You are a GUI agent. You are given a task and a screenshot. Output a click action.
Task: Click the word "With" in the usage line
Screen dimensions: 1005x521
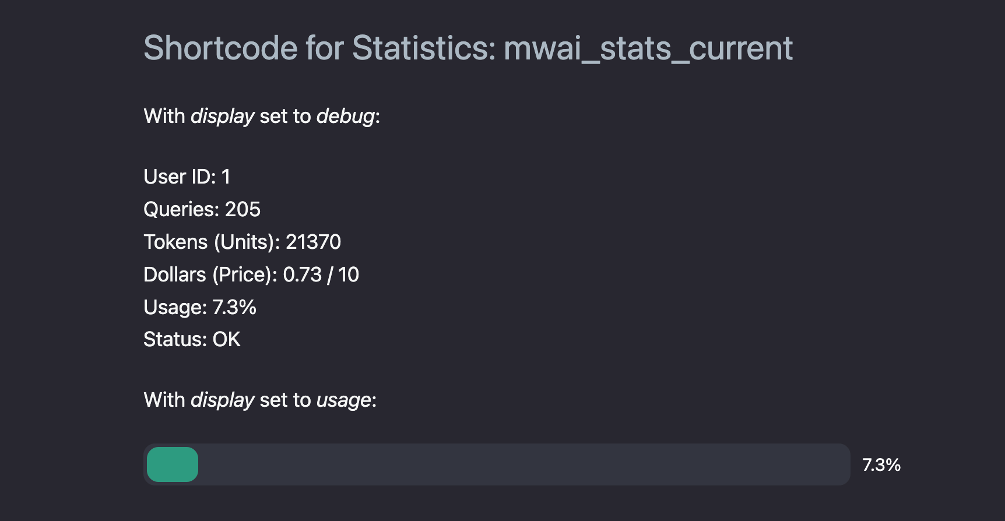164,400
